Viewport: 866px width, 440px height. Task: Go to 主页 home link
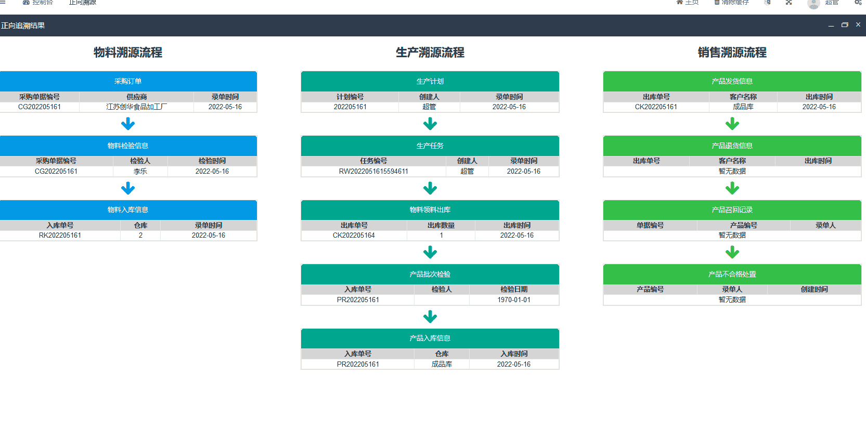(x=688, y=3)
